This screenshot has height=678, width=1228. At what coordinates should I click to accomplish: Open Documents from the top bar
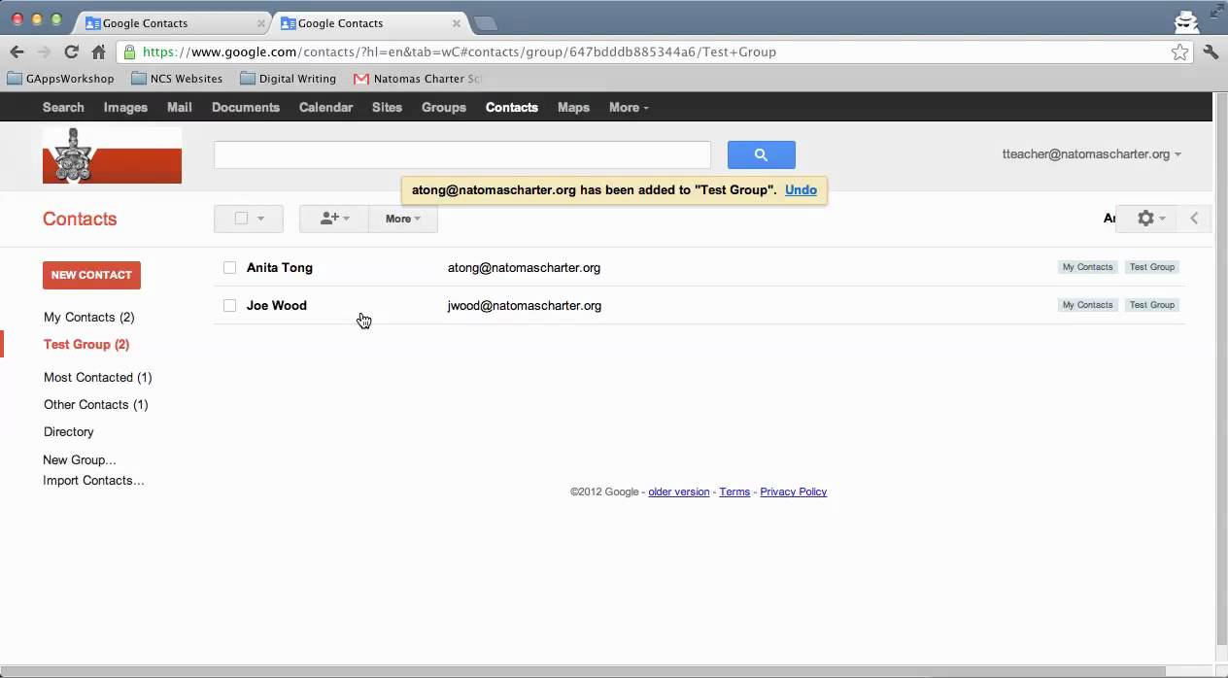pos(245,107)
